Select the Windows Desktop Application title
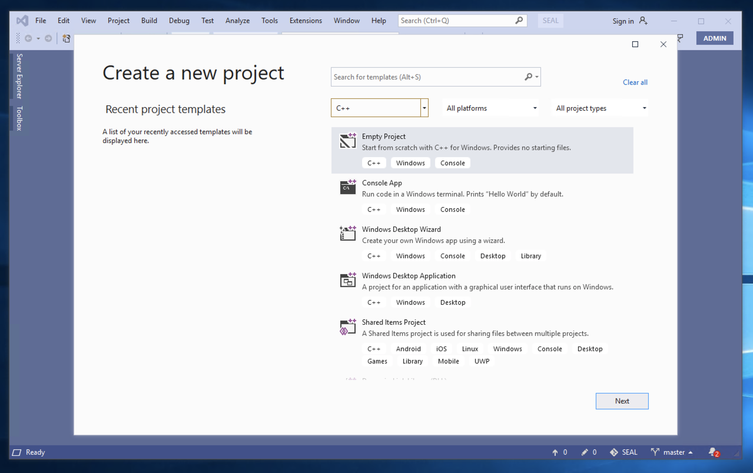This screenshot has width=753, height=473. [x=409, y=276]
